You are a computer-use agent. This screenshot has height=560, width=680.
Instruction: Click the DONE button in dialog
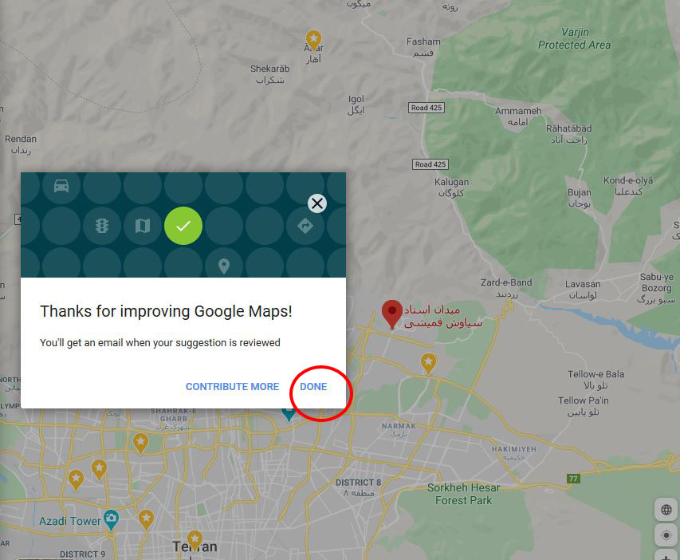313,387
